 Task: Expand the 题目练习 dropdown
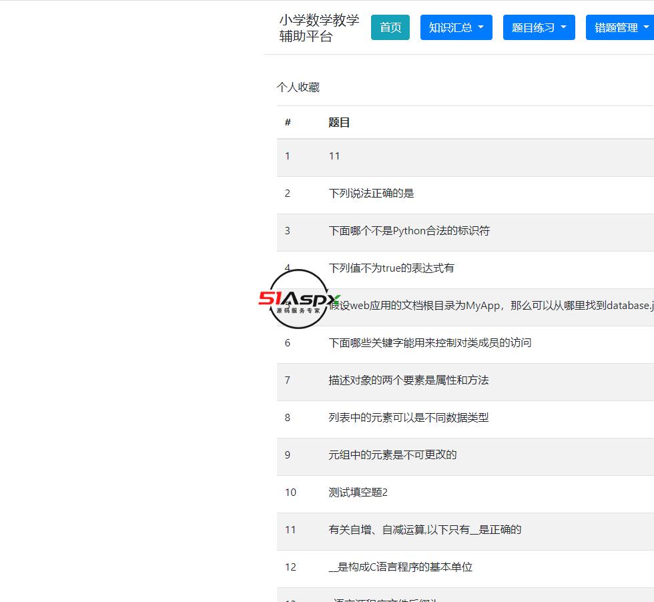click(x=539, y=27)
